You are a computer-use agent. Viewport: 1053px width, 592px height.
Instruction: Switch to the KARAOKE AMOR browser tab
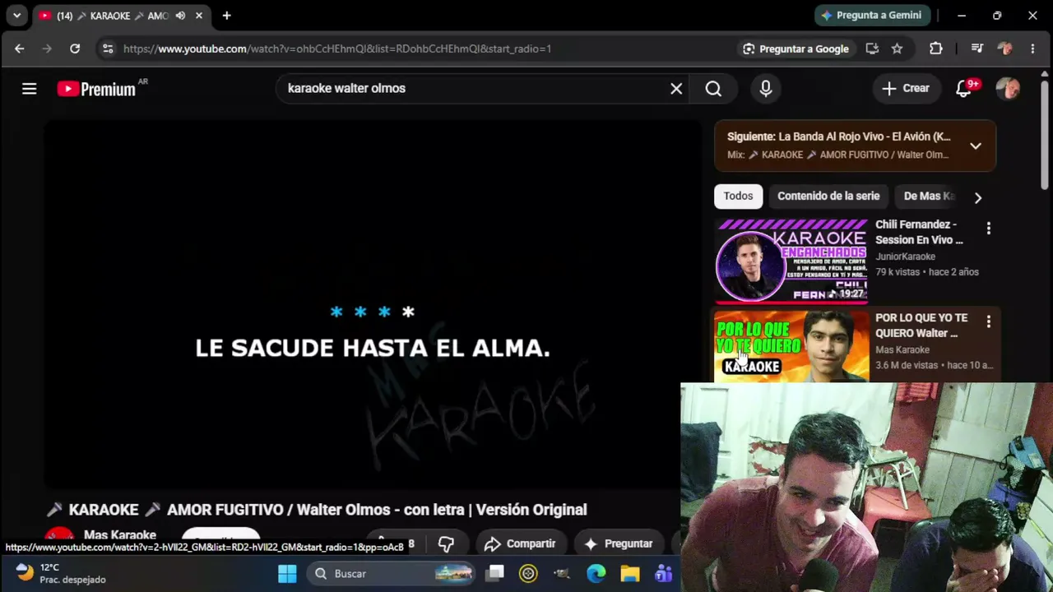coord(120,16)
